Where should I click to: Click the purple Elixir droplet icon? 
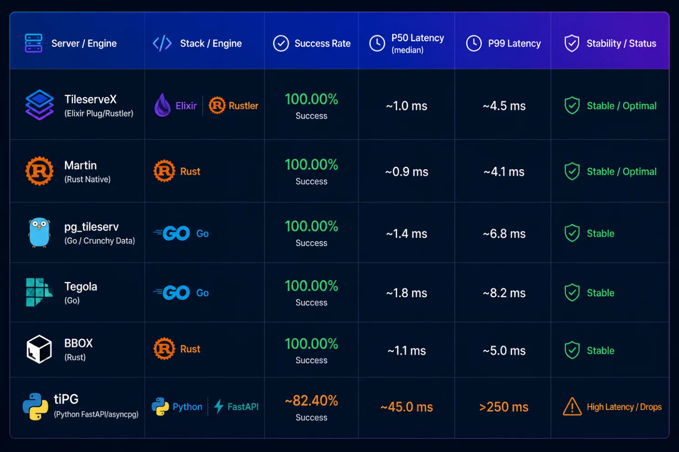click(x=162, y=105)
